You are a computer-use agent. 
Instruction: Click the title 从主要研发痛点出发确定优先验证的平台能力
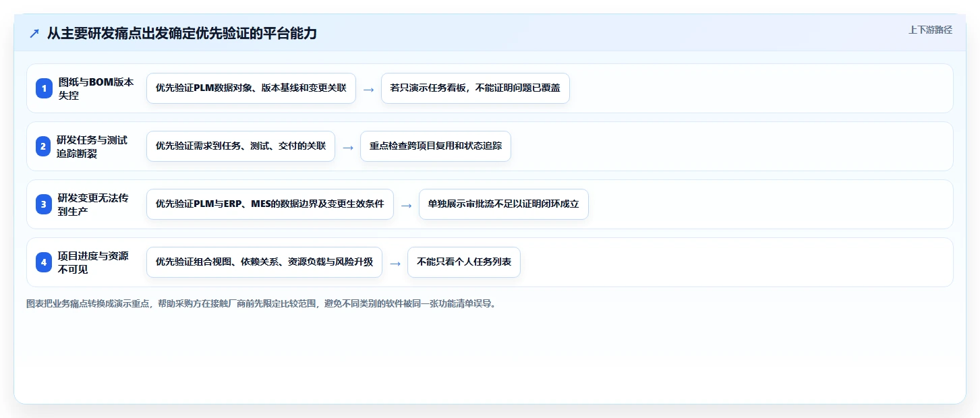(182, 34)
